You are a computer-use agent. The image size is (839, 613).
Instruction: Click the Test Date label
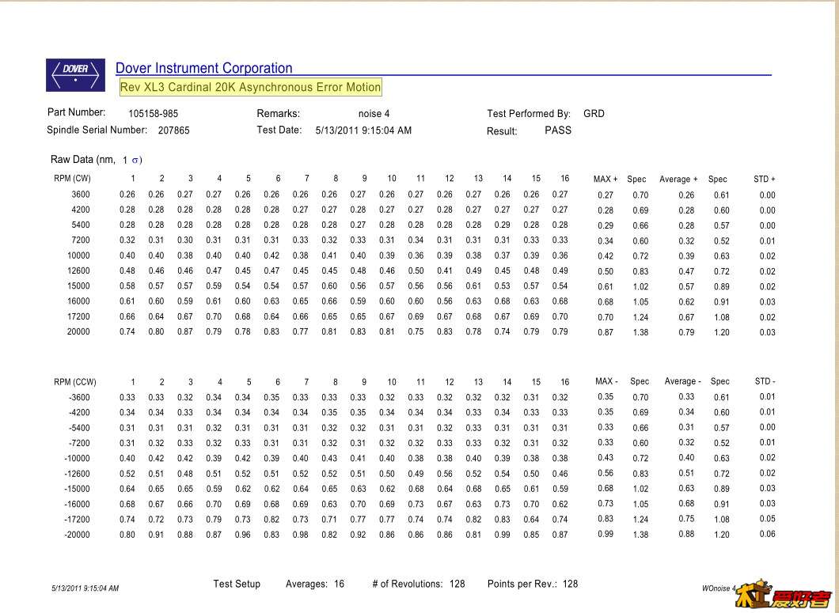(x=279, y=130)
